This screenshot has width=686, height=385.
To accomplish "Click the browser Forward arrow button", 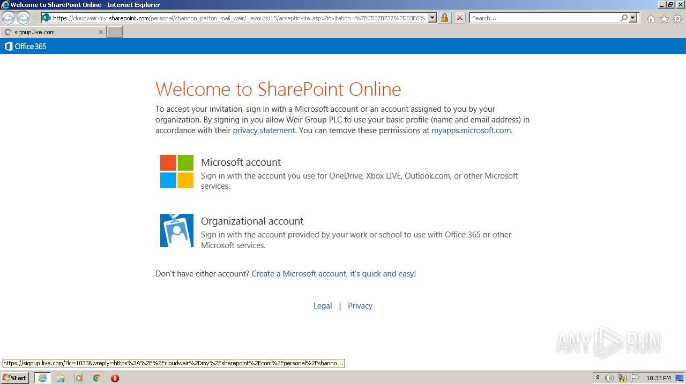I will [23, 18].
